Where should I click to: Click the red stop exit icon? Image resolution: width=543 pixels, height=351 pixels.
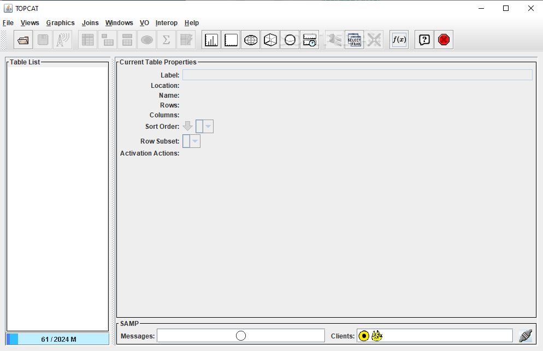[x=444, y=40]
